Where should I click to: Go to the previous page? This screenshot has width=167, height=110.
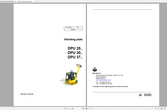coord(68,109)
